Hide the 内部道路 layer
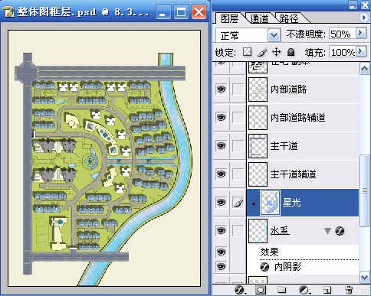This screenshot has height=296, width=371. pyautogui.click(x=222, y=89)
